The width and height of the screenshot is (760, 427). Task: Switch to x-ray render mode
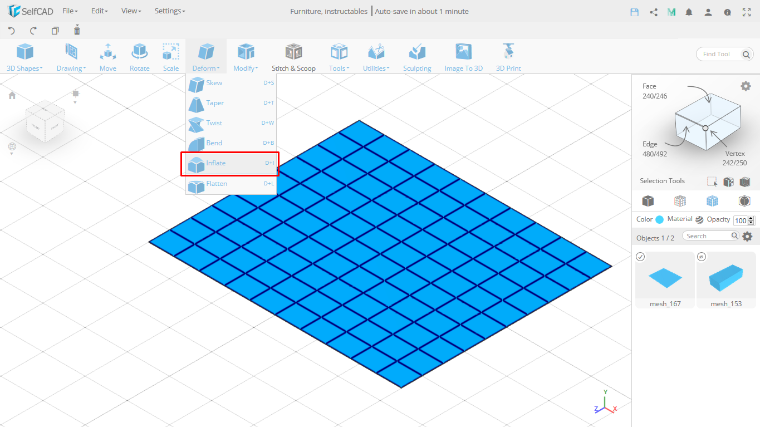744,201
